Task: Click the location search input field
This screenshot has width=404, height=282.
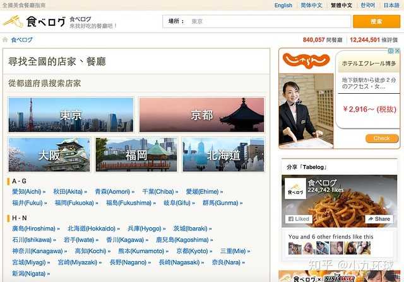Action: [x=257, y=21]
